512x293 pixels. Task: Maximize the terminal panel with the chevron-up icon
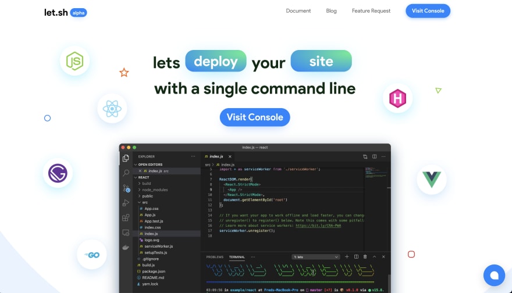click(375, 257)
